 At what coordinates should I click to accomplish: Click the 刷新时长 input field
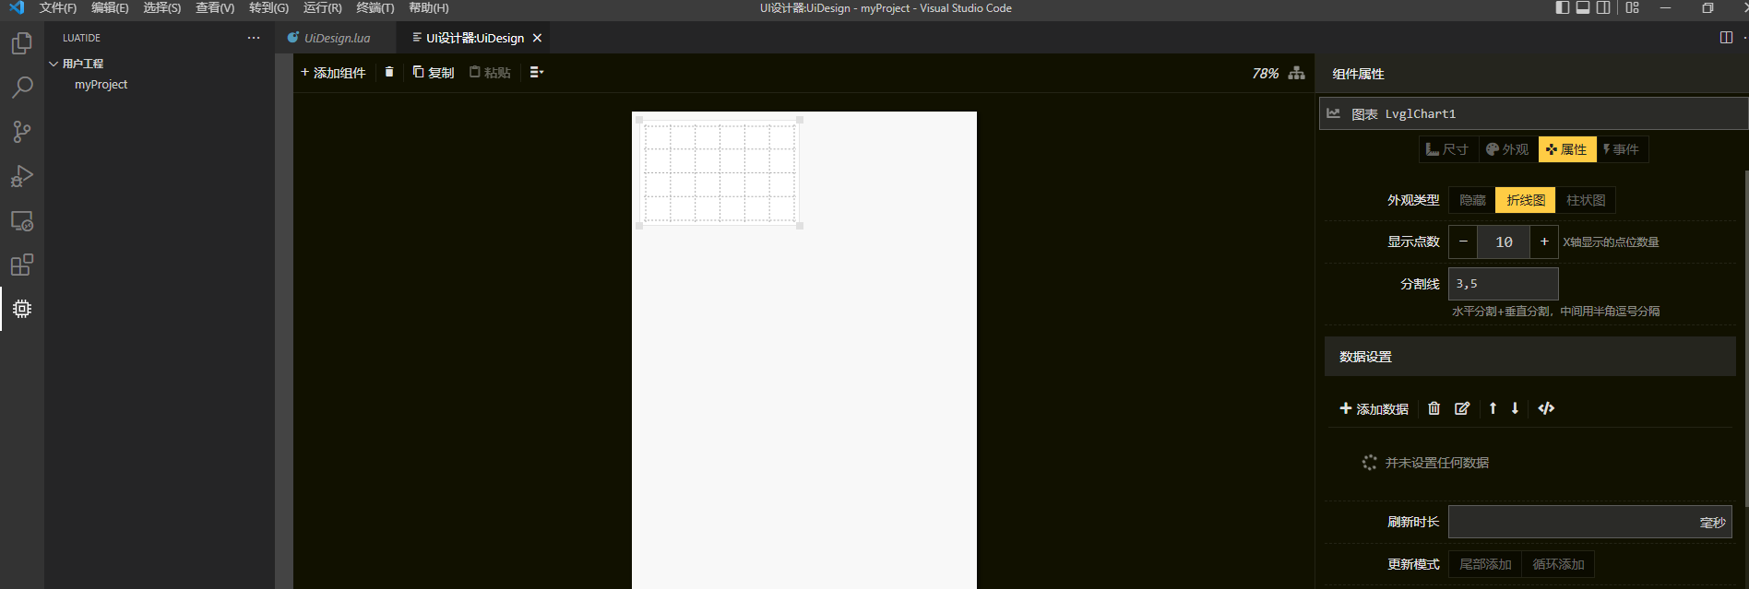(x=1589, y=522)
